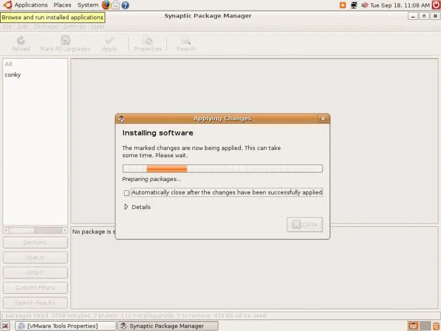Open the Properties toolbar icon
Screen dimensions: 441x331
click(148, 40)
